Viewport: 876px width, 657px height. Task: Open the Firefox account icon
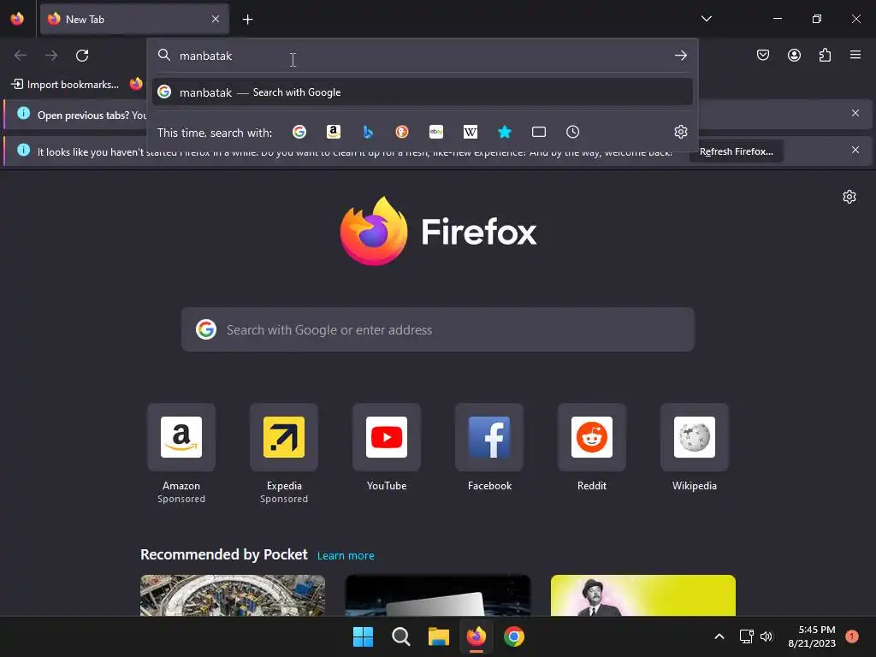[x=794, y=55]
